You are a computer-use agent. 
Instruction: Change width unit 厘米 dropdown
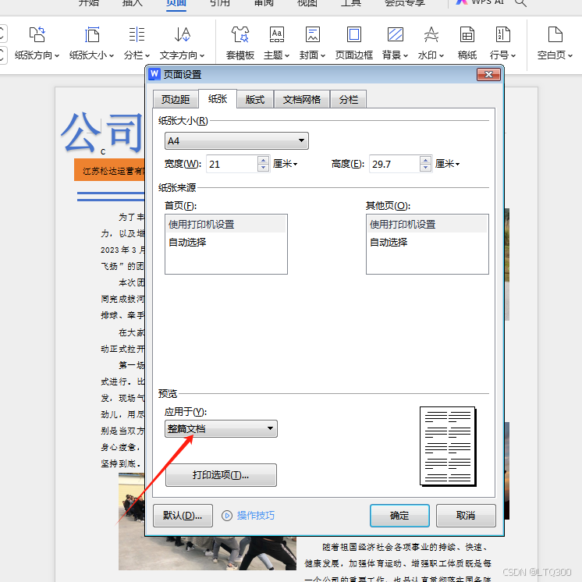pos(285,164)
